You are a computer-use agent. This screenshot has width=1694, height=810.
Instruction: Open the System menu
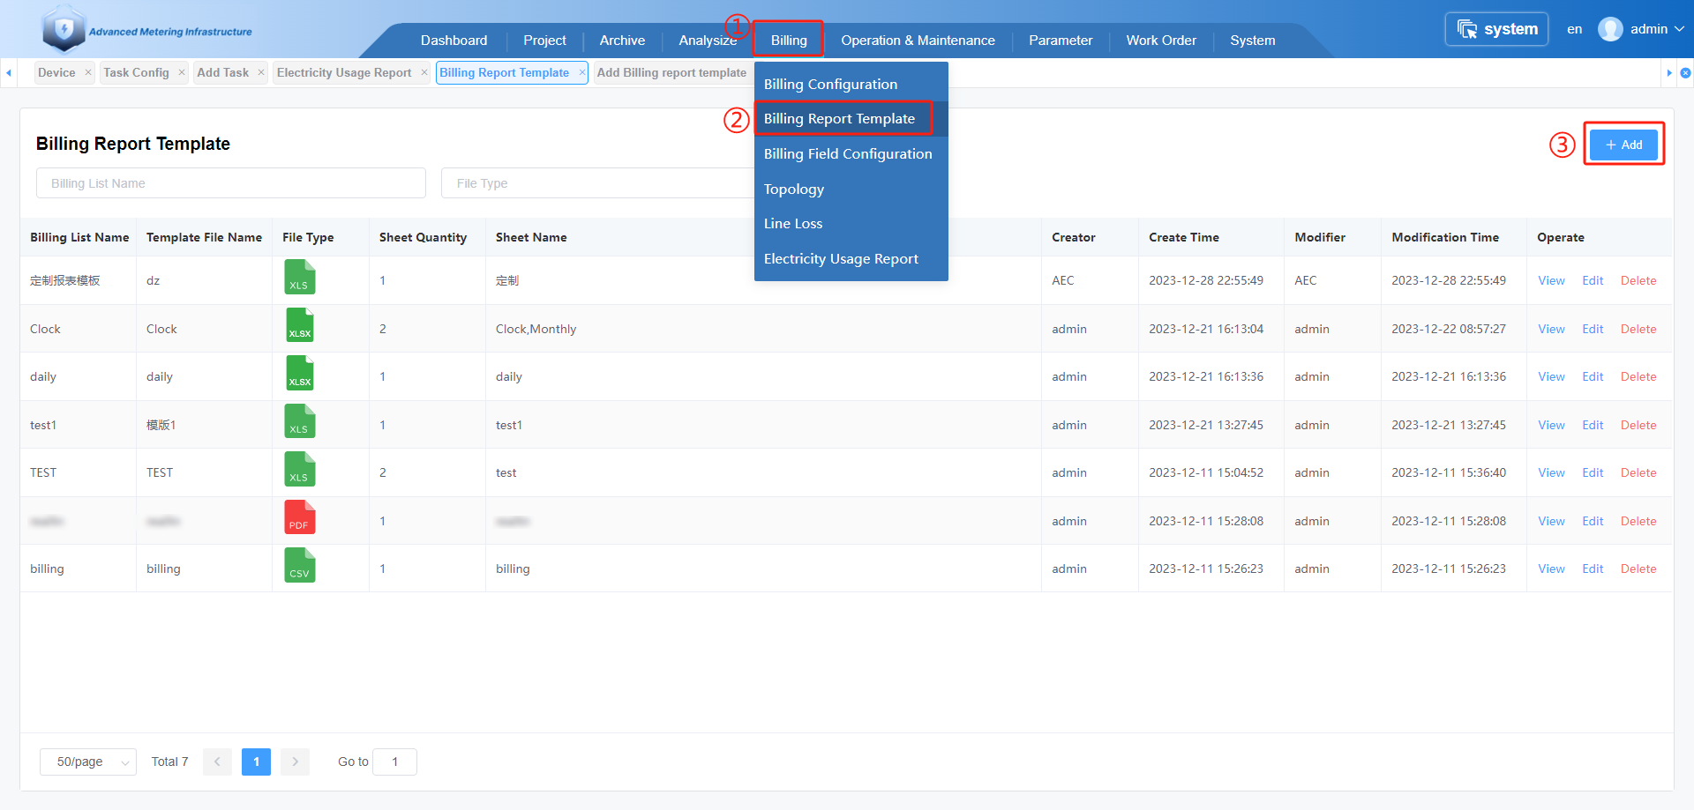(x=1253, y=41)
